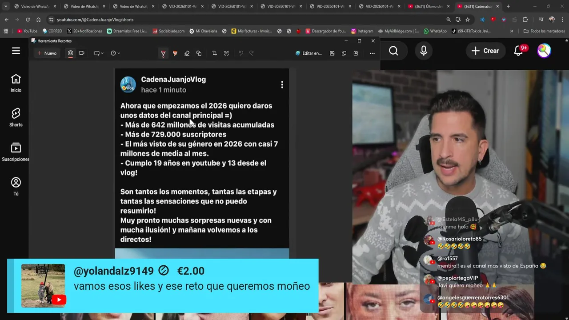569x320 pixels.
Task: Open Todos los marcadores folder
Action: click(544, 31)
